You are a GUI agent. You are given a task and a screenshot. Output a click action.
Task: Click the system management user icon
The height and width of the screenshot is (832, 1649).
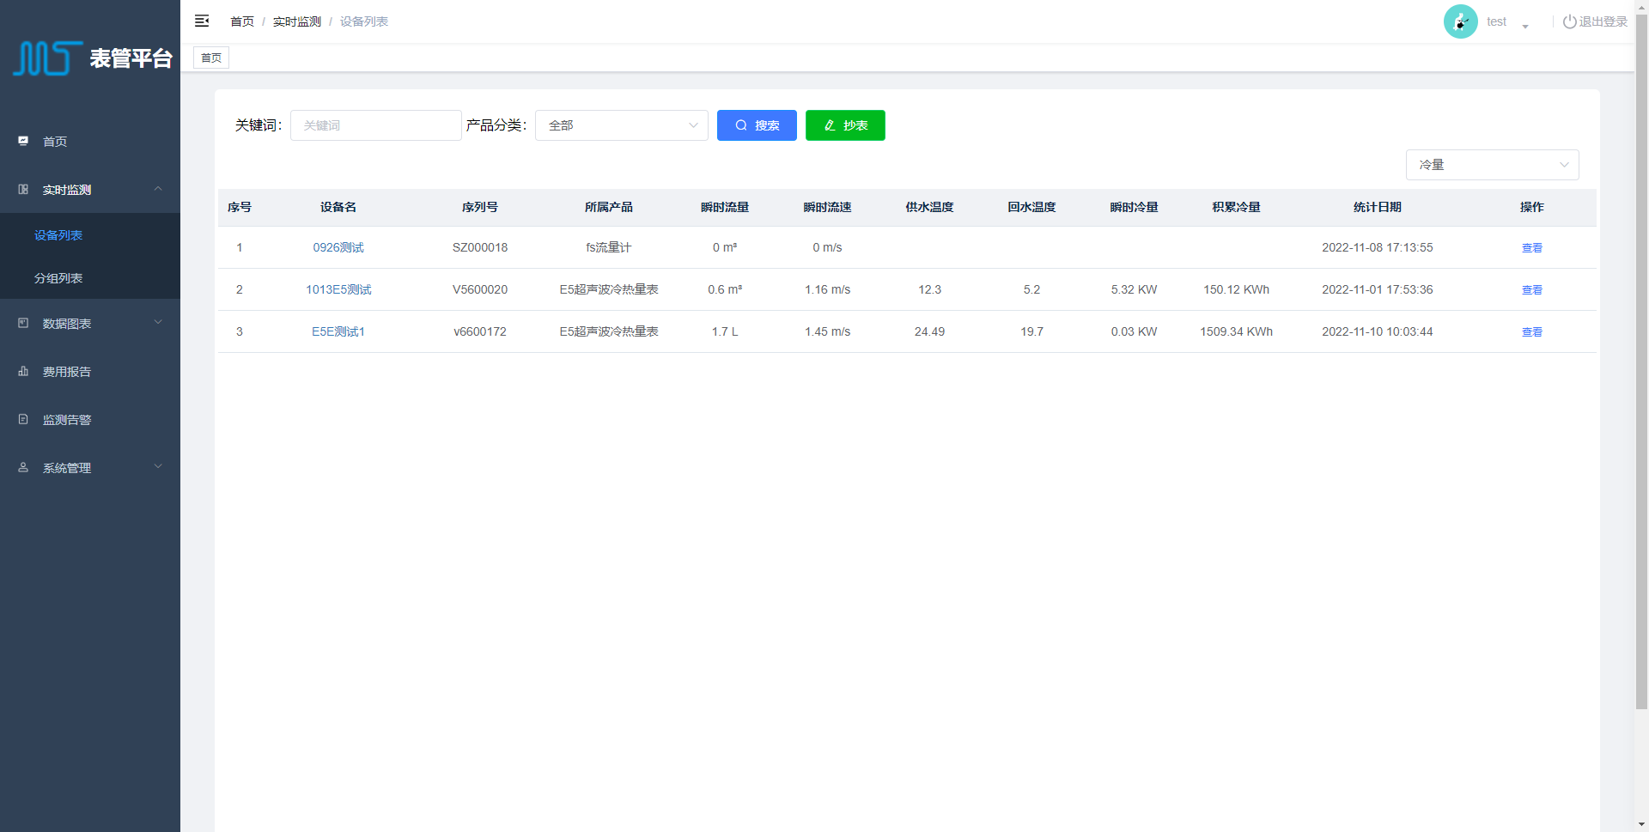(x=23, y=468)
